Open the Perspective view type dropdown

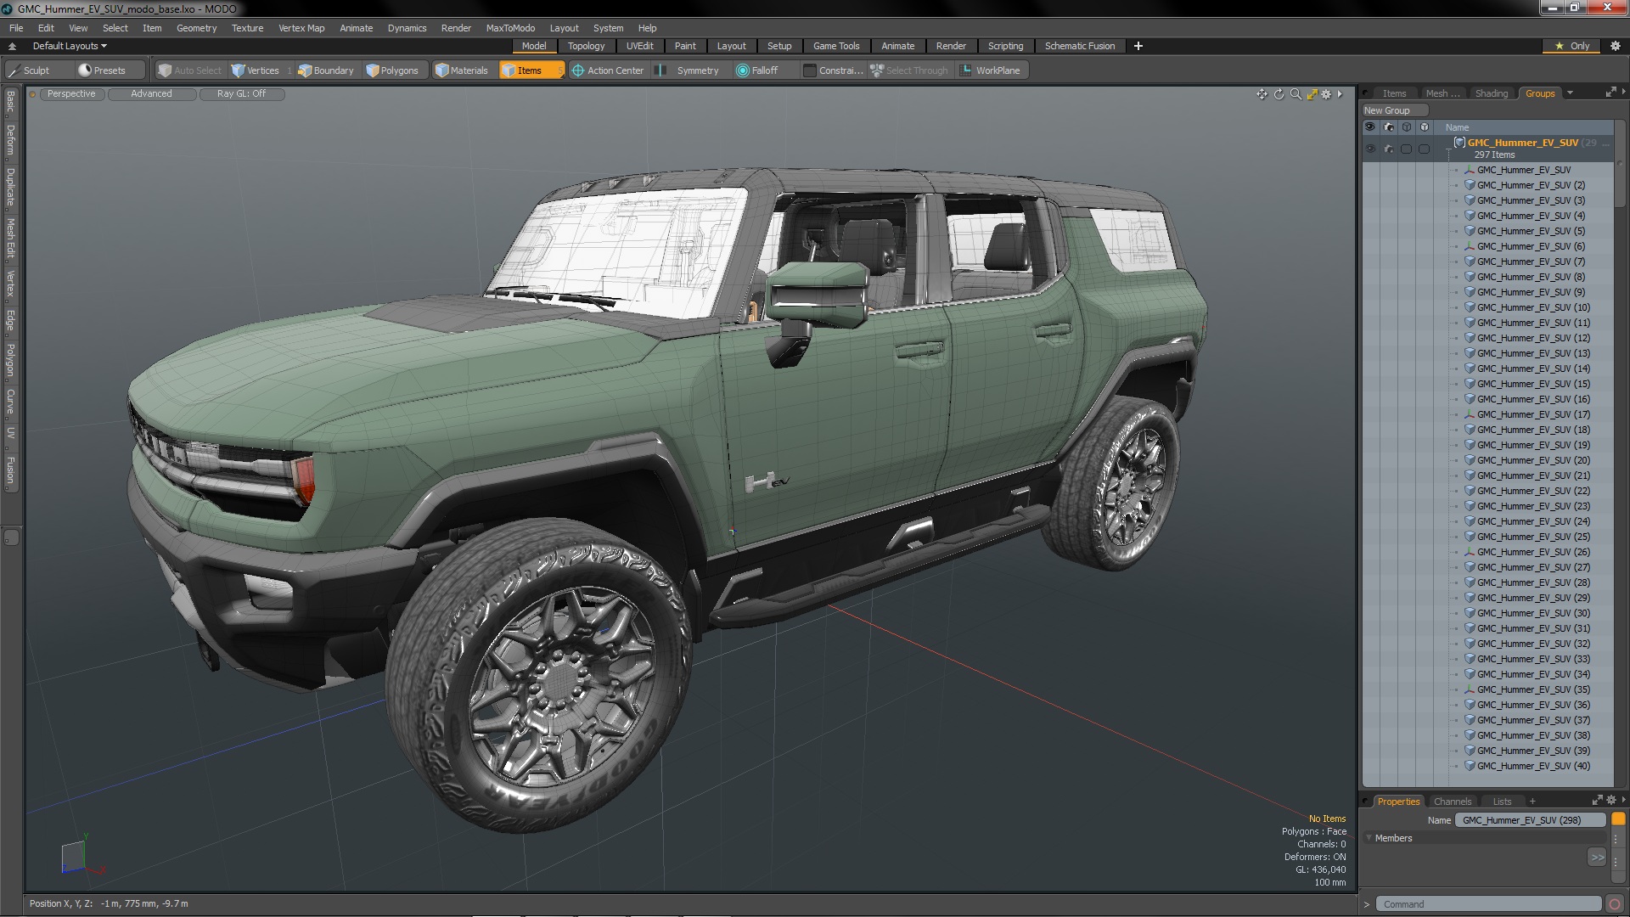71,94
